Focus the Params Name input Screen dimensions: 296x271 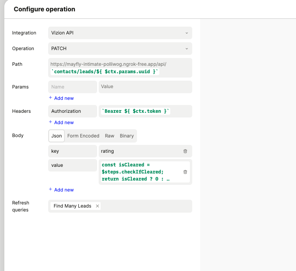pyautogui.click(x=72, y=87)
